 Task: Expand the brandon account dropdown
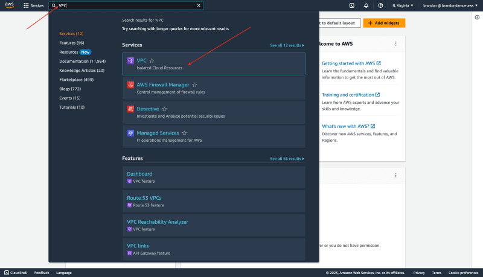pos(450,5)
